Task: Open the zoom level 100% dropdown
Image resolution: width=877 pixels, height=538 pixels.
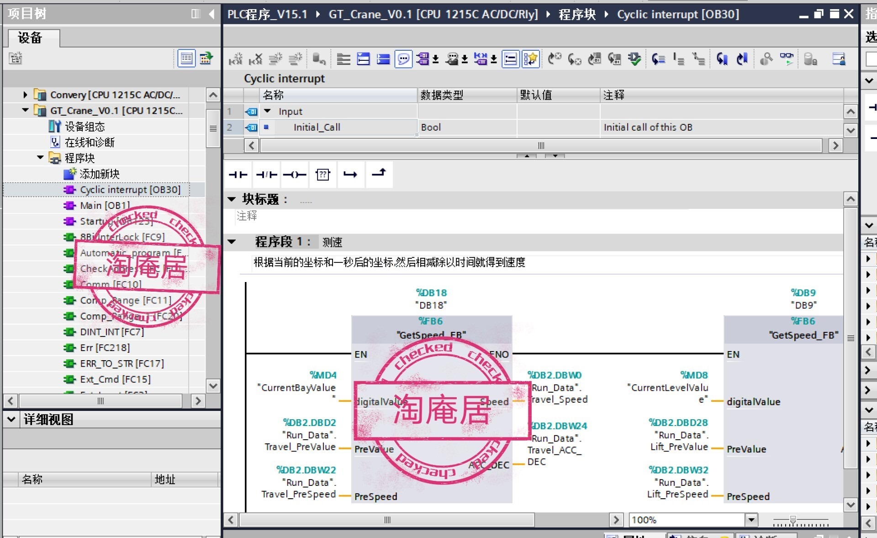Action: click(751, 520)
